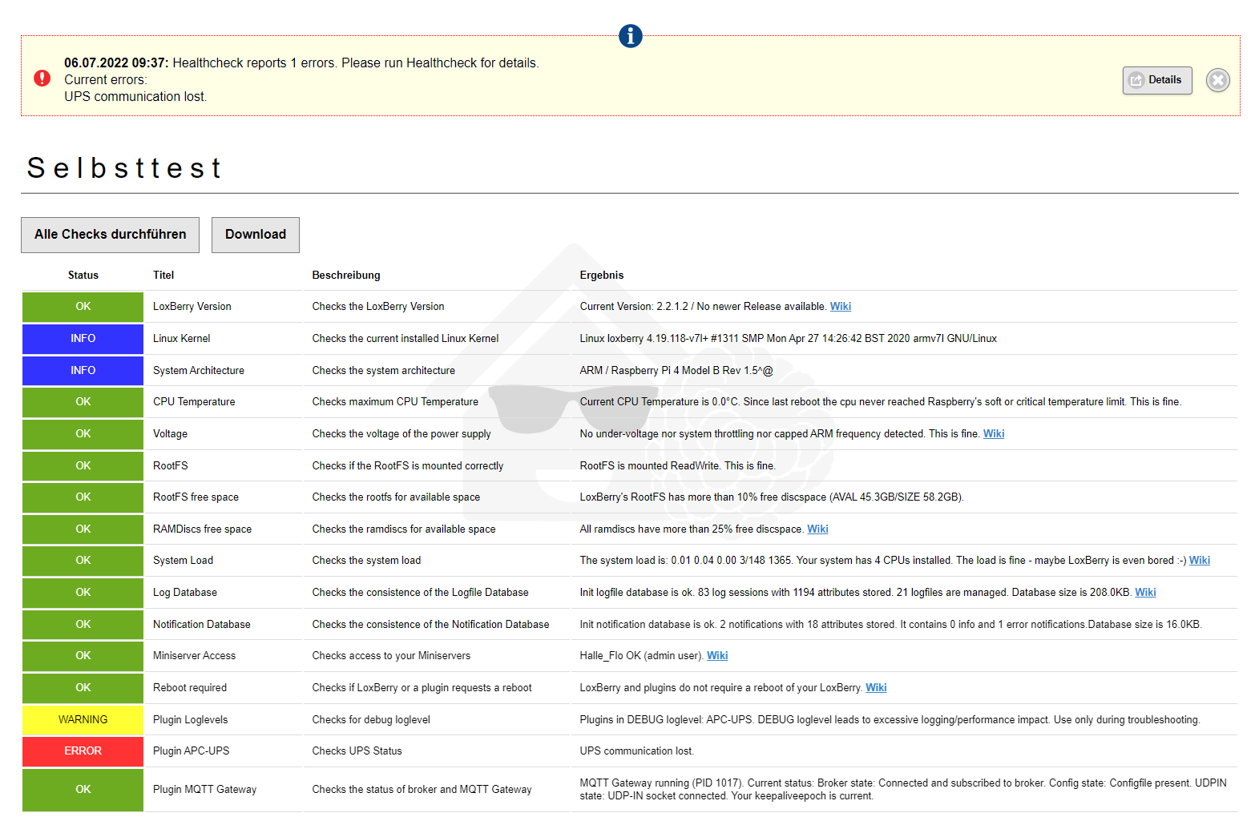Dismiss the healthcheck notification with X icon

[x=1217, y=80]
